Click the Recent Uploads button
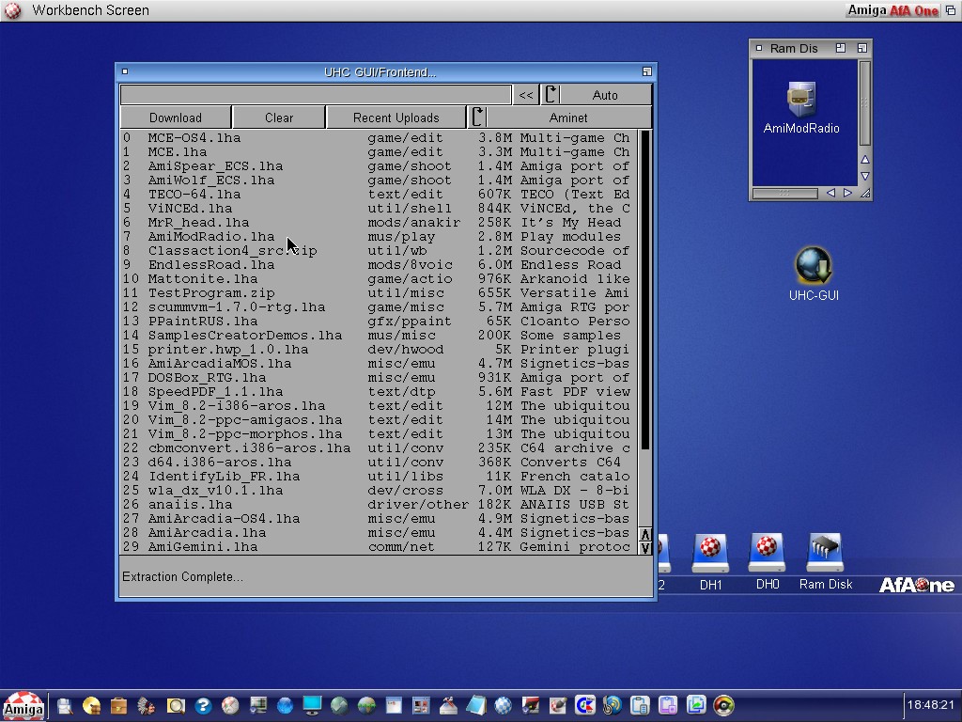962x722 pixels. click(396, 118)
